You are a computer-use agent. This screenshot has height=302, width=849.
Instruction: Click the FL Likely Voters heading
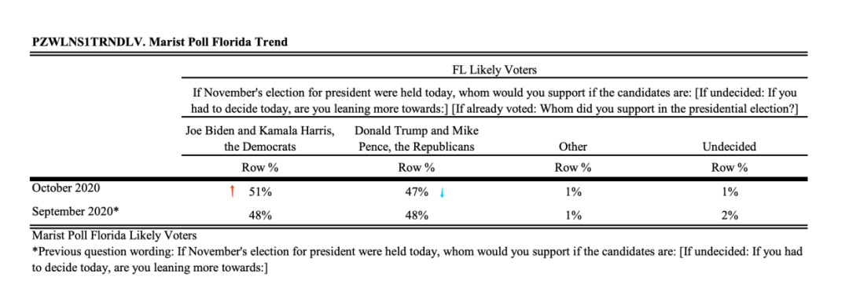pos(494,70)
